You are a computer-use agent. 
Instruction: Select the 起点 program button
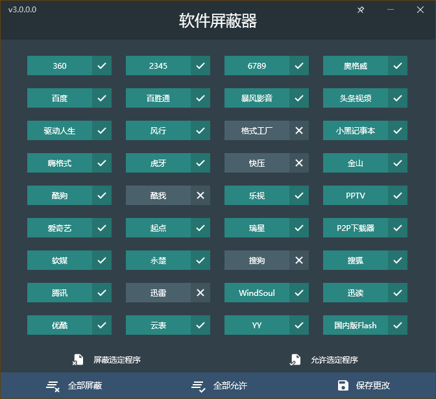(158, 228)
